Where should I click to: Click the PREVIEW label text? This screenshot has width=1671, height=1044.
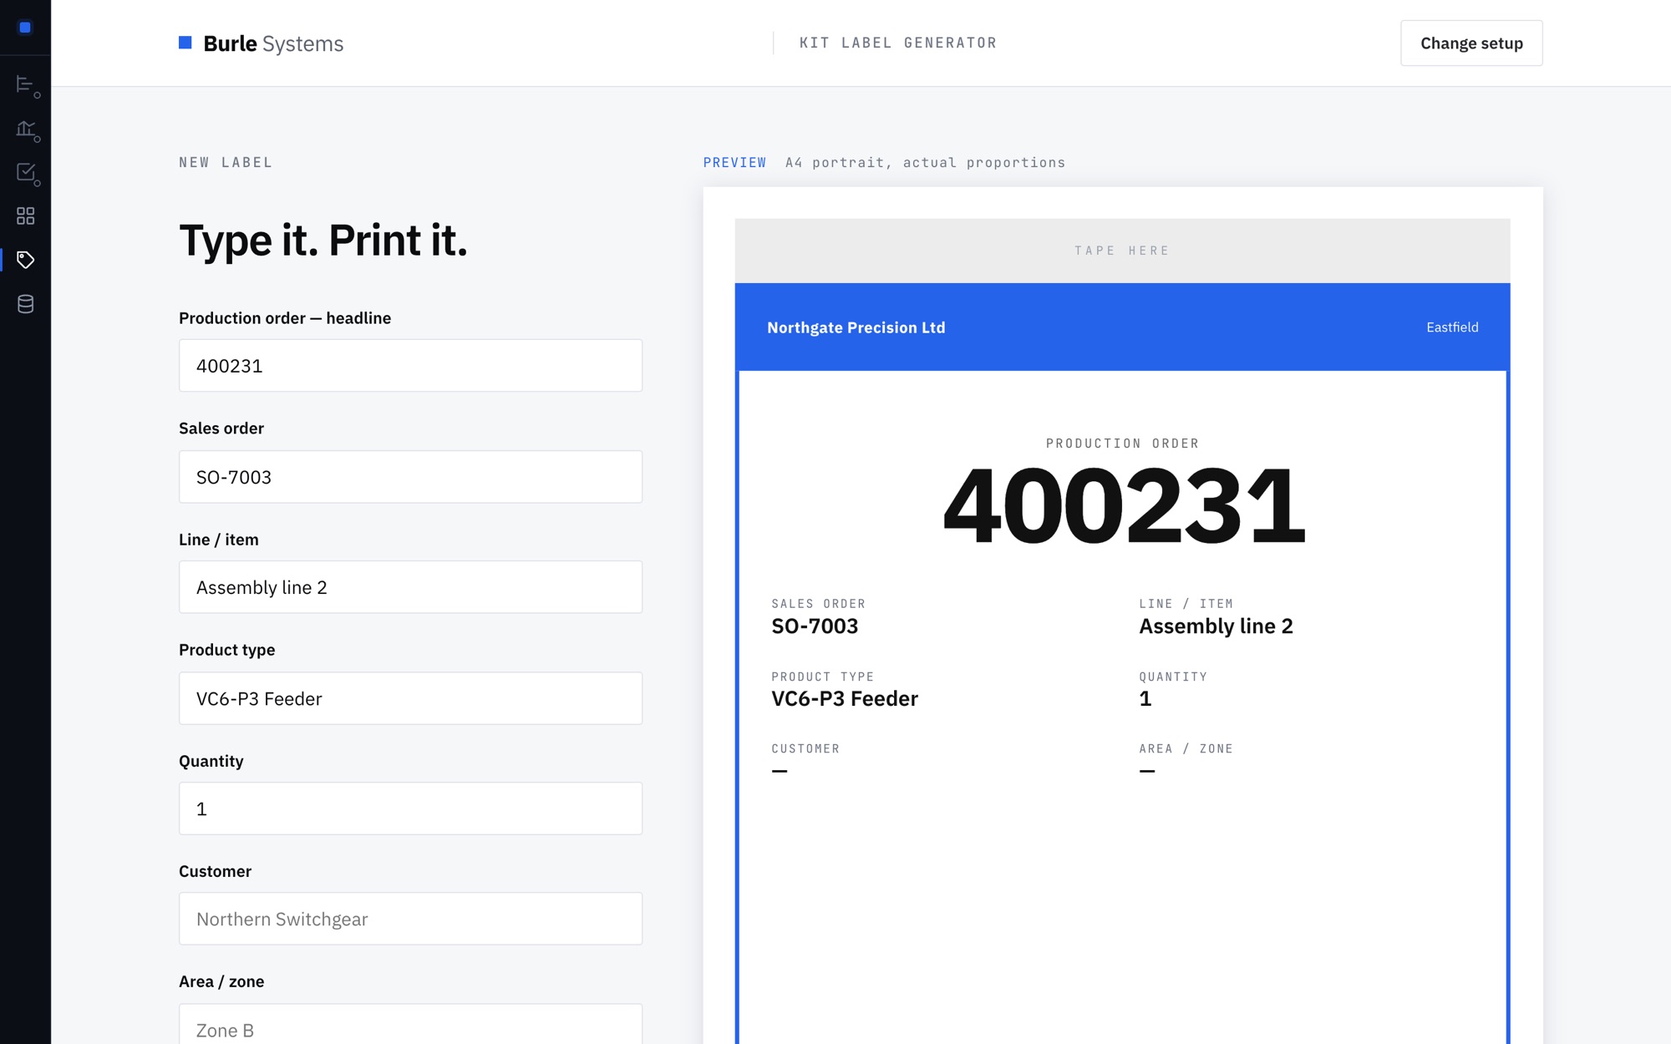coord(734,163)
